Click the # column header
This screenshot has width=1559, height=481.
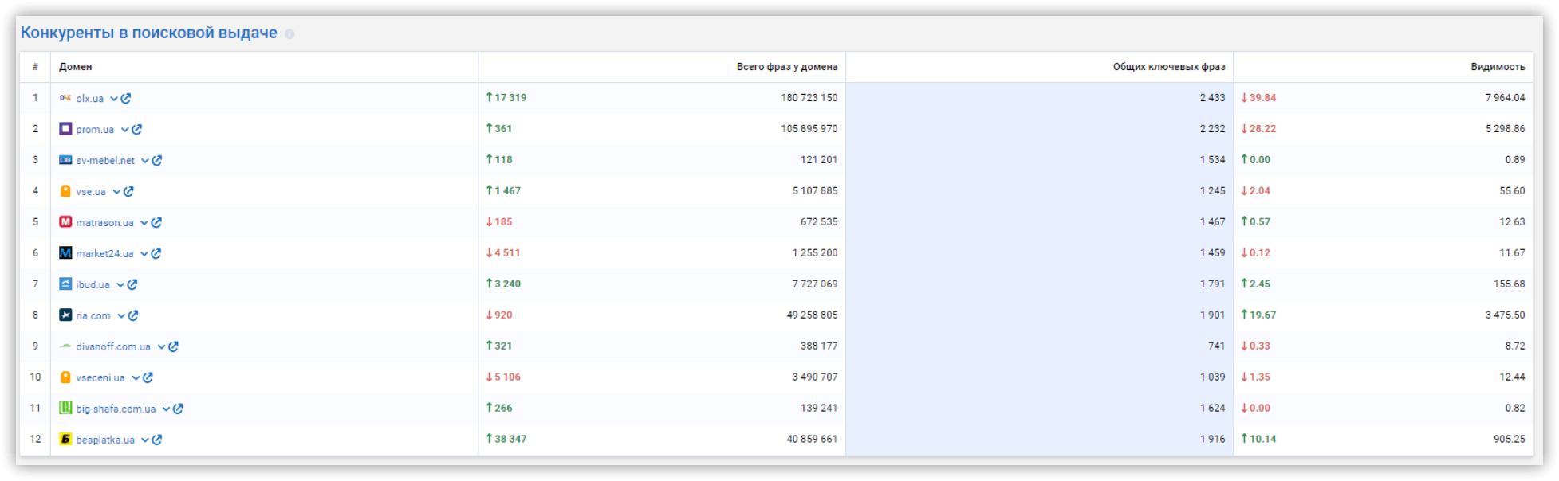point(35,67)
